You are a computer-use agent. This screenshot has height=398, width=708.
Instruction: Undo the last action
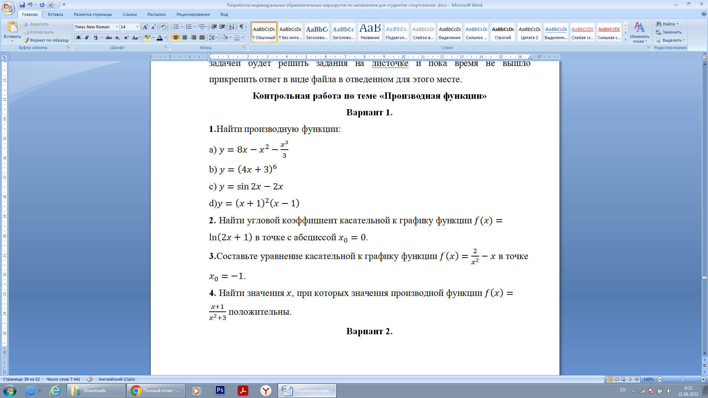30,5
